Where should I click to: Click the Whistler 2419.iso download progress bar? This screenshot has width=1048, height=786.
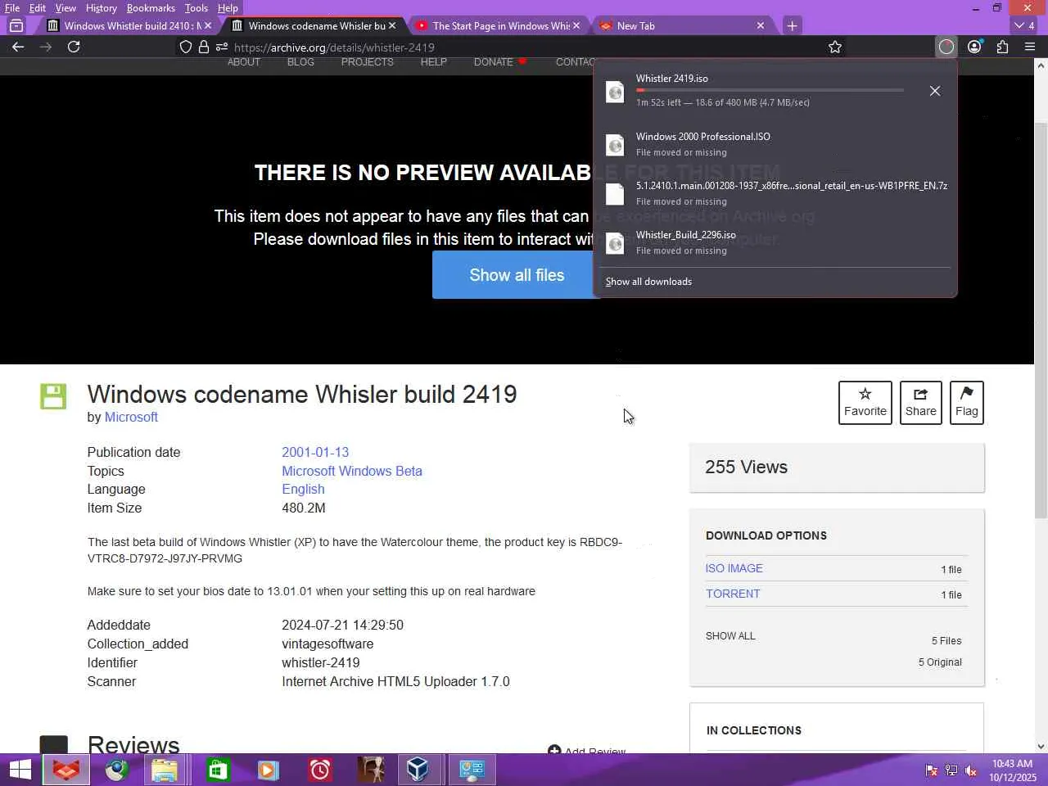(x=770, y=90)
